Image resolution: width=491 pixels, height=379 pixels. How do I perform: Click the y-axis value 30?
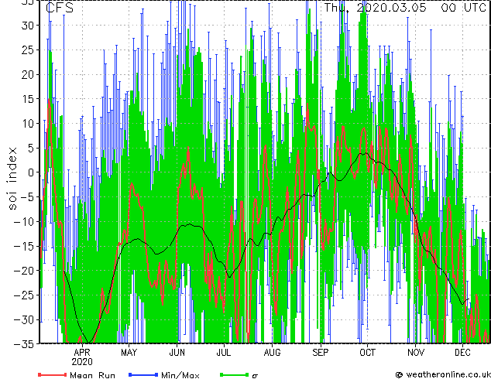[x=27, y=26]
